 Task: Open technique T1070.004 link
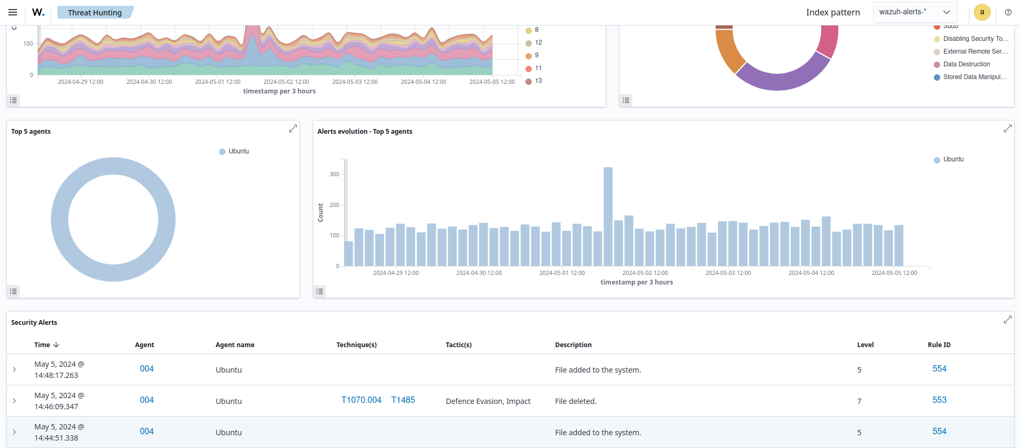[x=361, y=400]
